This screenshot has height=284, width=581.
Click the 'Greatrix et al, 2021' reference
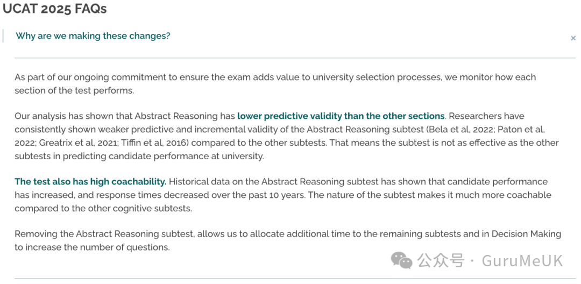tap(79, 143)
